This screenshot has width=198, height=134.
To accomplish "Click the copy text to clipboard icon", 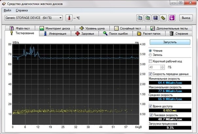I will (x=140, y=18).
